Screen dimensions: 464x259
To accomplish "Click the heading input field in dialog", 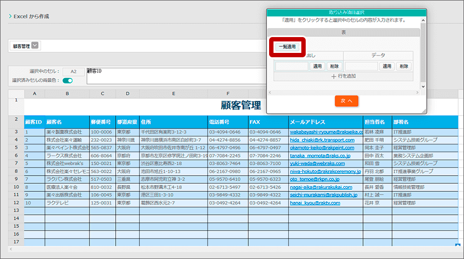I will [292, 66].
